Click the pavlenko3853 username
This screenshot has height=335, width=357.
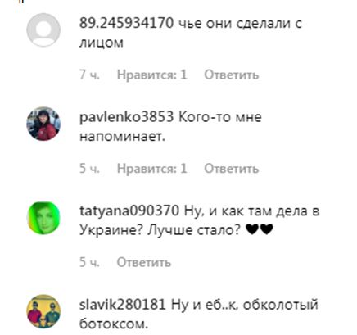coord(126,117)
